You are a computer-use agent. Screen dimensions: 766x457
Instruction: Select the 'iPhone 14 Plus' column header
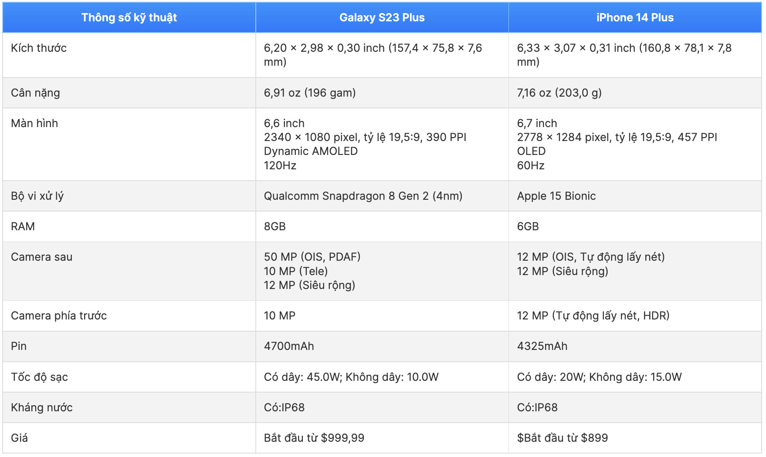pos(634,17)
